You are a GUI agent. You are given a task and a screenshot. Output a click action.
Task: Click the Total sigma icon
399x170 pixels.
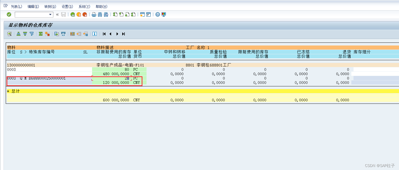[41, 34]
